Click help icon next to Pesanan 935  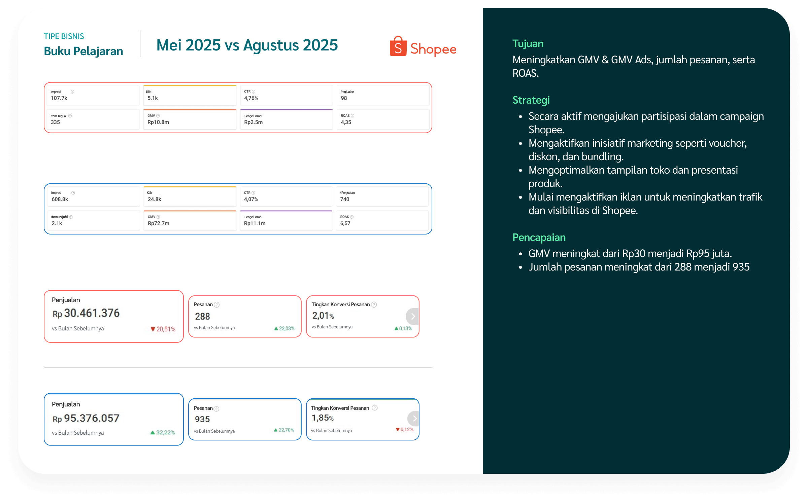click(x=216, y=409)
